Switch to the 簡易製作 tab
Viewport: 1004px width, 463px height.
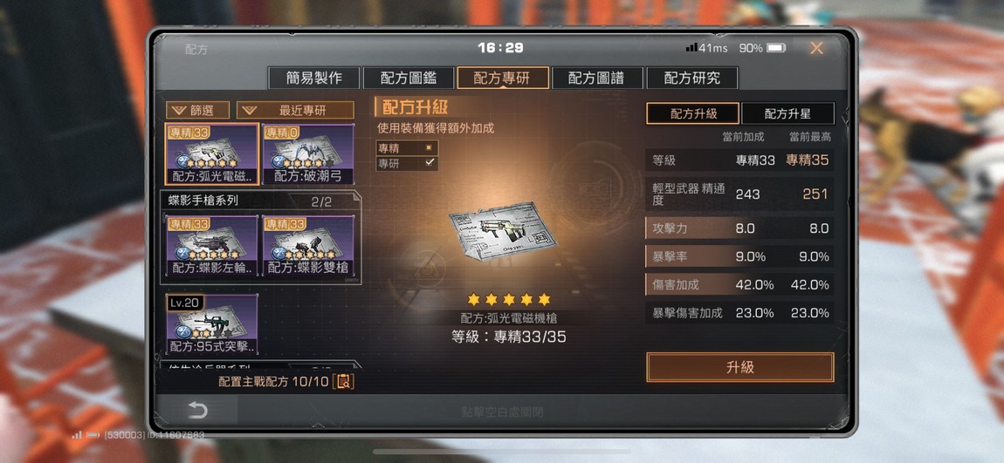313,78
